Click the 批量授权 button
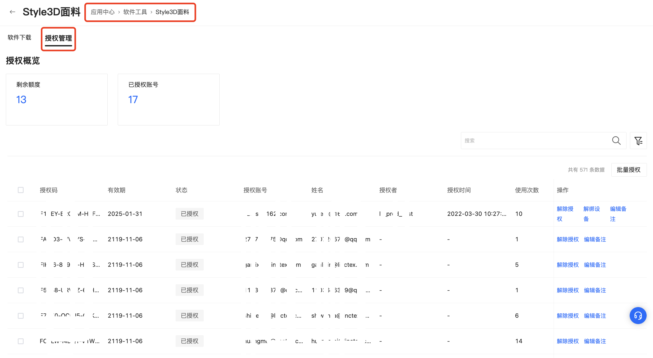This screenshot has width=653, height=358. point(629,170)
